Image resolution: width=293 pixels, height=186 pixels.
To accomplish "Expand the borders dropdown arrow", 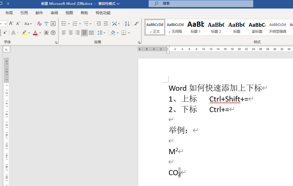I will (x=129, y=33).
